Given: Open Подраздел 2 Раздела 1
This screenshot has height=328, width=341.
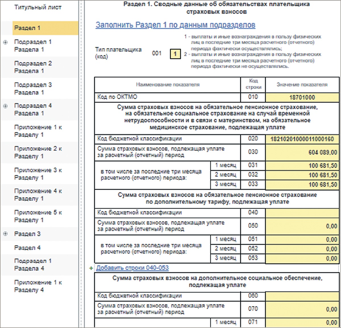Looking at the screenshot, I should (33, 67).
